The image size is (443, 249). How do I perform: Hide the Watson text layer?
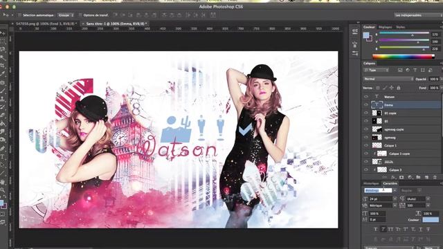coord(366,97)
